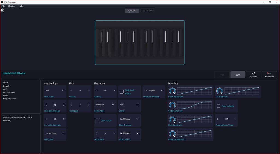
Task: Select Multi Channel mode
Action: coord(9,92)
